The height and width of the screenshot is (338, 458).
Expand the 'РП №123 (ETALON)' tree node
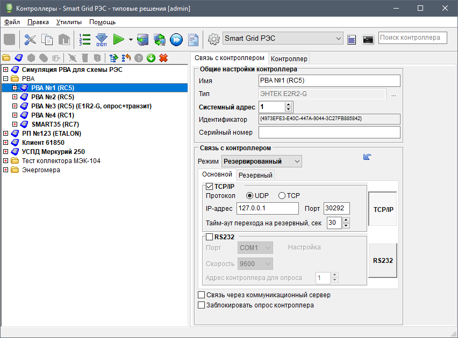[6, 133]
